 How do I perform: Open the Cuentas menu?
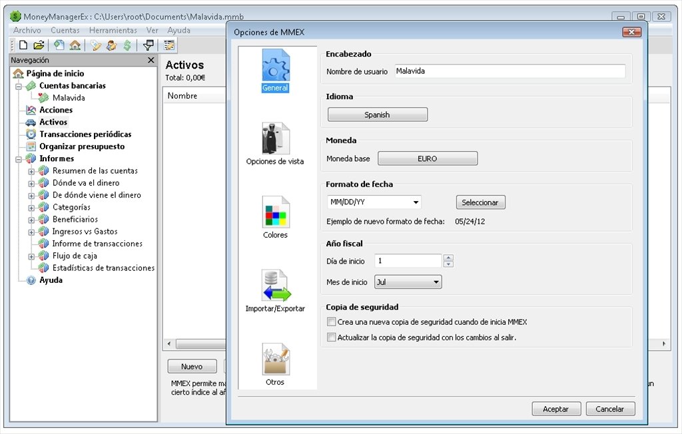tap(65, 30)
